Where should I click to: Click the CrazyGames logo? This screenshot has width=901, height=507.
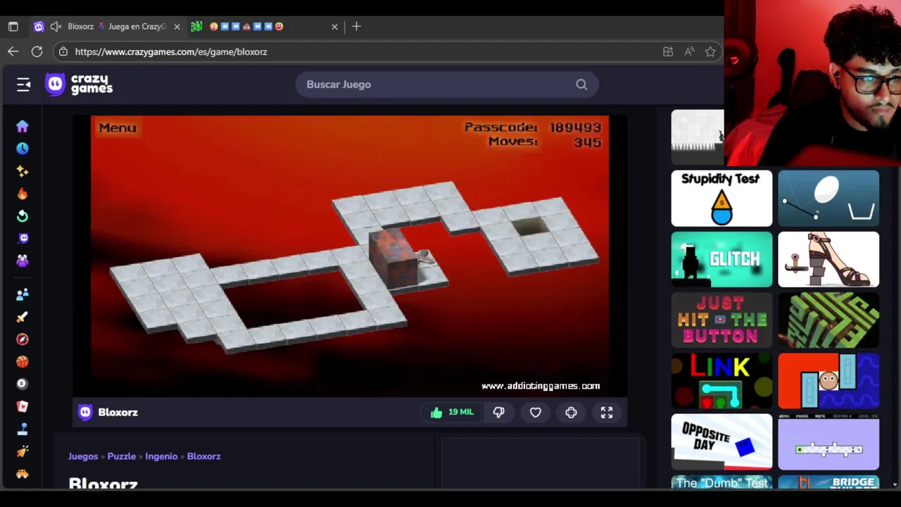(79, 84)
